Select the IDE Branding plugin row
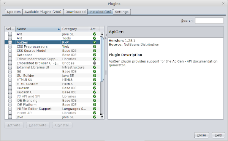This screenshot has height=141, width=228. pos(52,101)
